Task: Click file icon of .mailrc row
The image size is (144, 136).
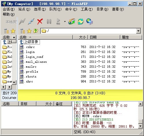Action: coord(21,67)
